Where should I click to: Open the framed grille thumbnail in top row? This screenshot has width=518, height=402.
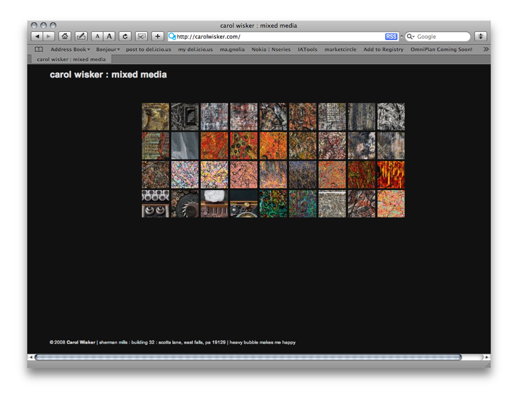pyautogui.click(x=185, y=116)
